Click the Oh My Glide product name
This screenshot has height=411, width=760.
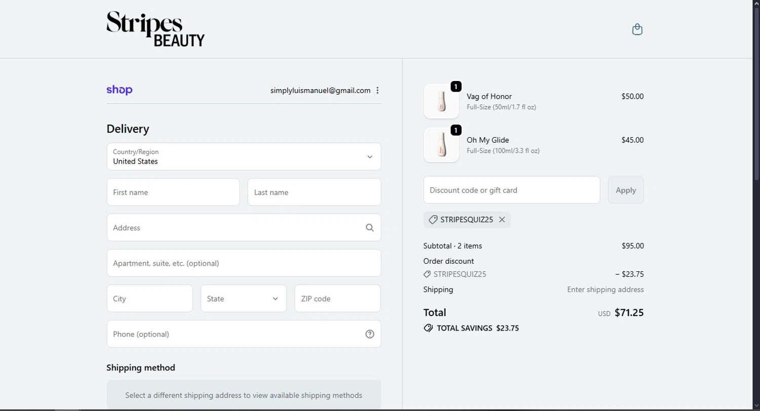coord(488,140)
